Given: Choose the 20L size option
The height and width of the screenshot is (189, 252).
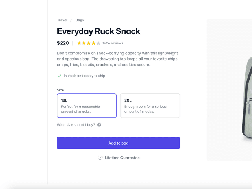Looking at the screenshot, I should click(150, 106).
